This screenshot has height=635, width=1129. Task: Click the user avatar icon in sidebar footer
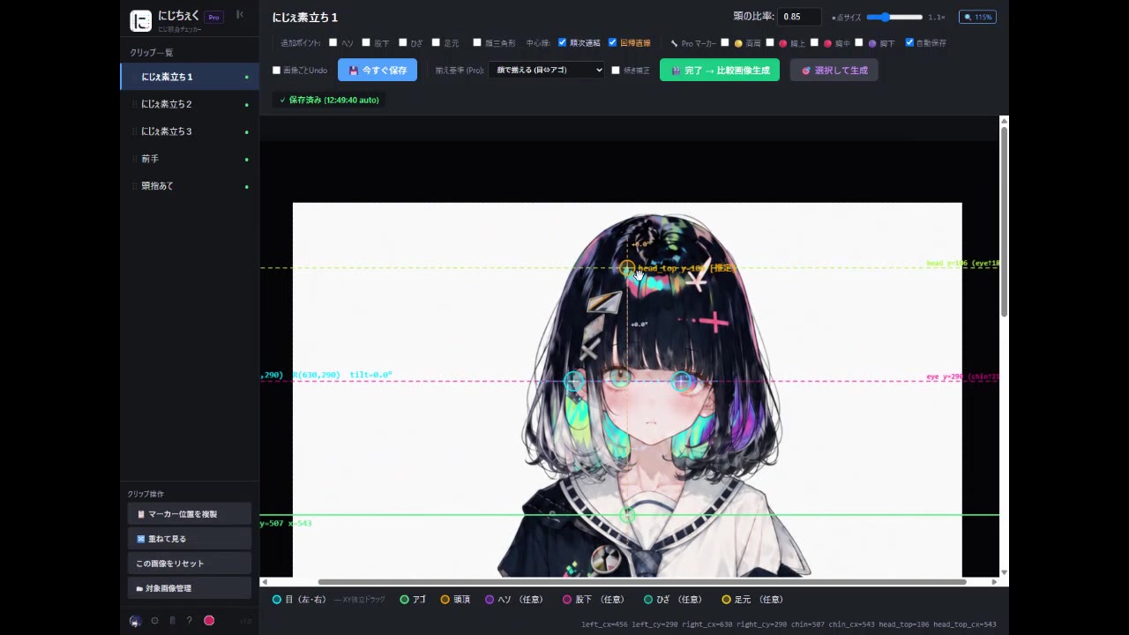135,621
